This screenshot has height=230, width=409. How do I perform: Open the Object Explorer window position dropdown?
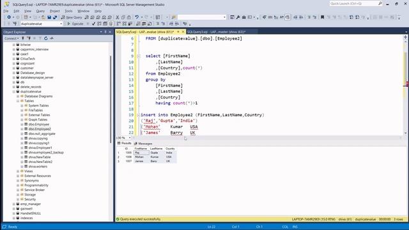(x=101, y=32)
